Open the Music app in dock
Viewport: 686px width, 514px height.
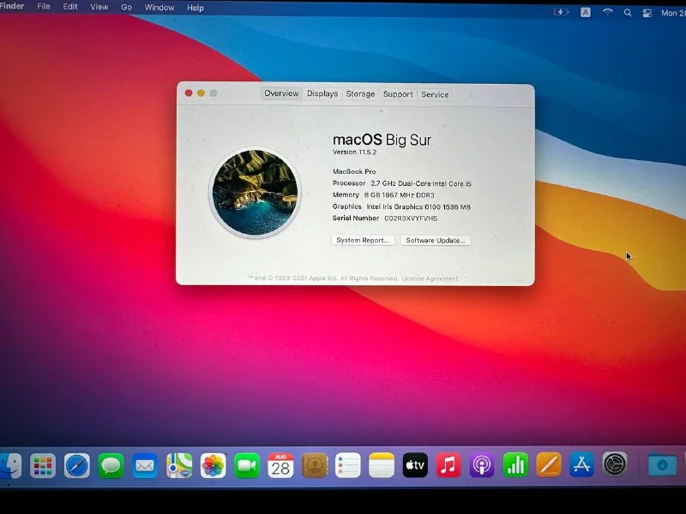tap(448, 465)
